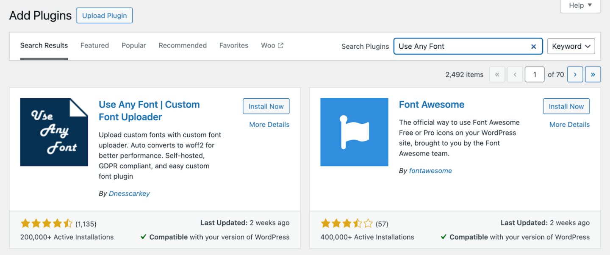Switch to the Featured plugins tab
The height and width of the screenshot is (255, 610).
click(94, 45)
